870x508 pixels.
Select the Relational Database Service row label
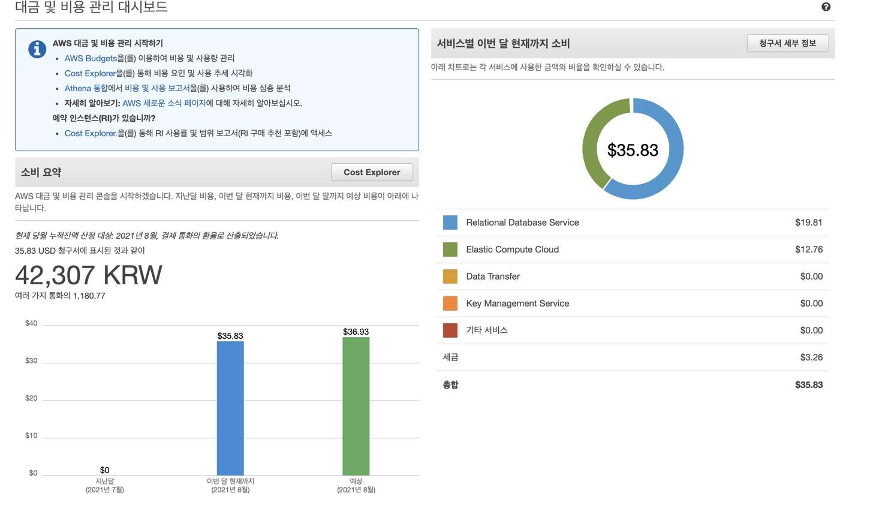(x=522, y=223)
